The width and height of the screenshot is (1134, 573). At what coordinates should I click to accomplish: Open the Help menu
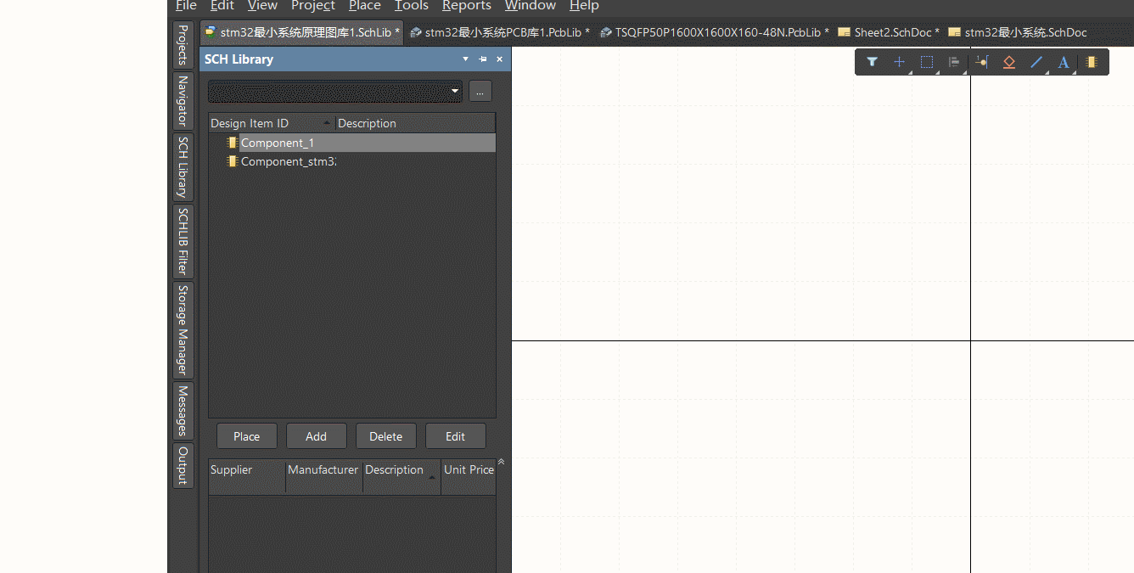point(584,6)
